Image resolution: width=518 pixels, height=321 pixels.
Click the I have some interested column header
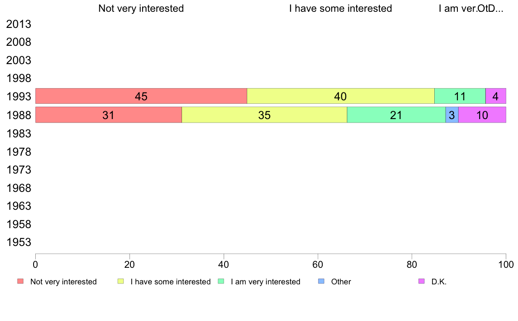tap(341, 9)
